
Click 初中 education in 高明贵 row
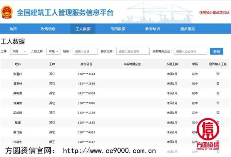pyautogui.click(x=195, y=93)
